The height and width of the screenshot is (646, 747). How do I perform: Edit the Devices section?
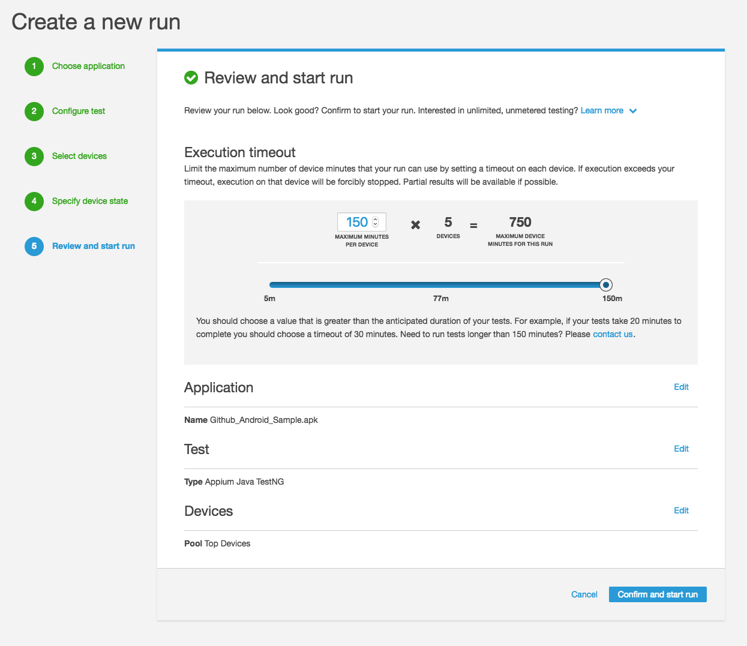tap(681, 510)
